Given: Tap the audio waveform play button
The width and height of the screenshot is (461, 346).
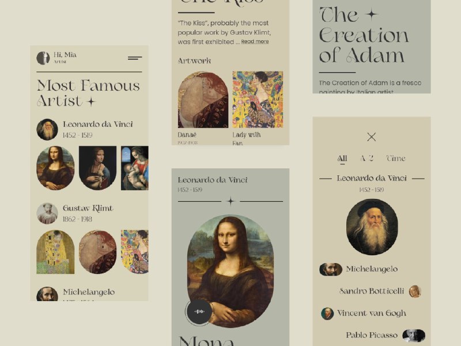Looking at the screenshot, I should coord(199,311).
